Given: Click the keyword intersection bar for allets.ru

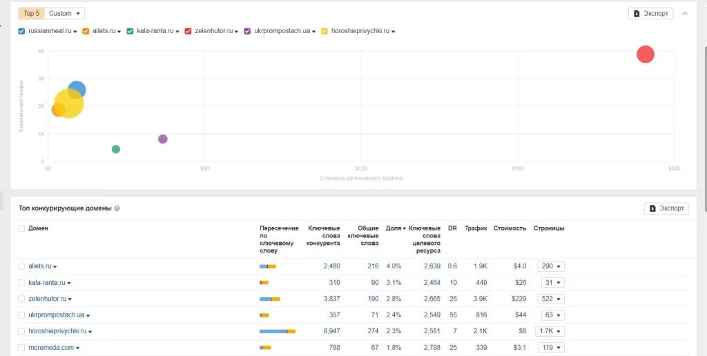Looking at the screenshot, I should tap(268, 266).
